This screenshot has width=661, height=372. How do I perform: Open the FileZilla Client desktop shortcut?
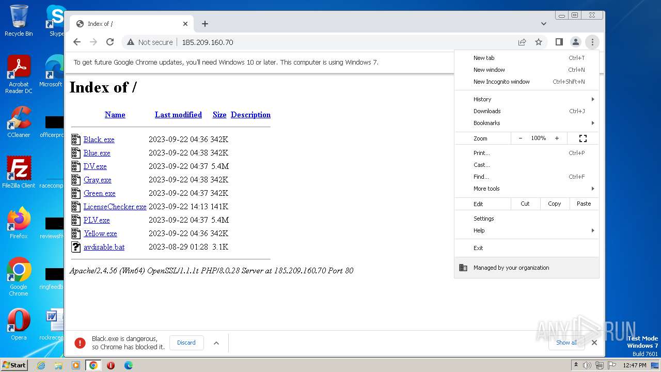(19, 173)
